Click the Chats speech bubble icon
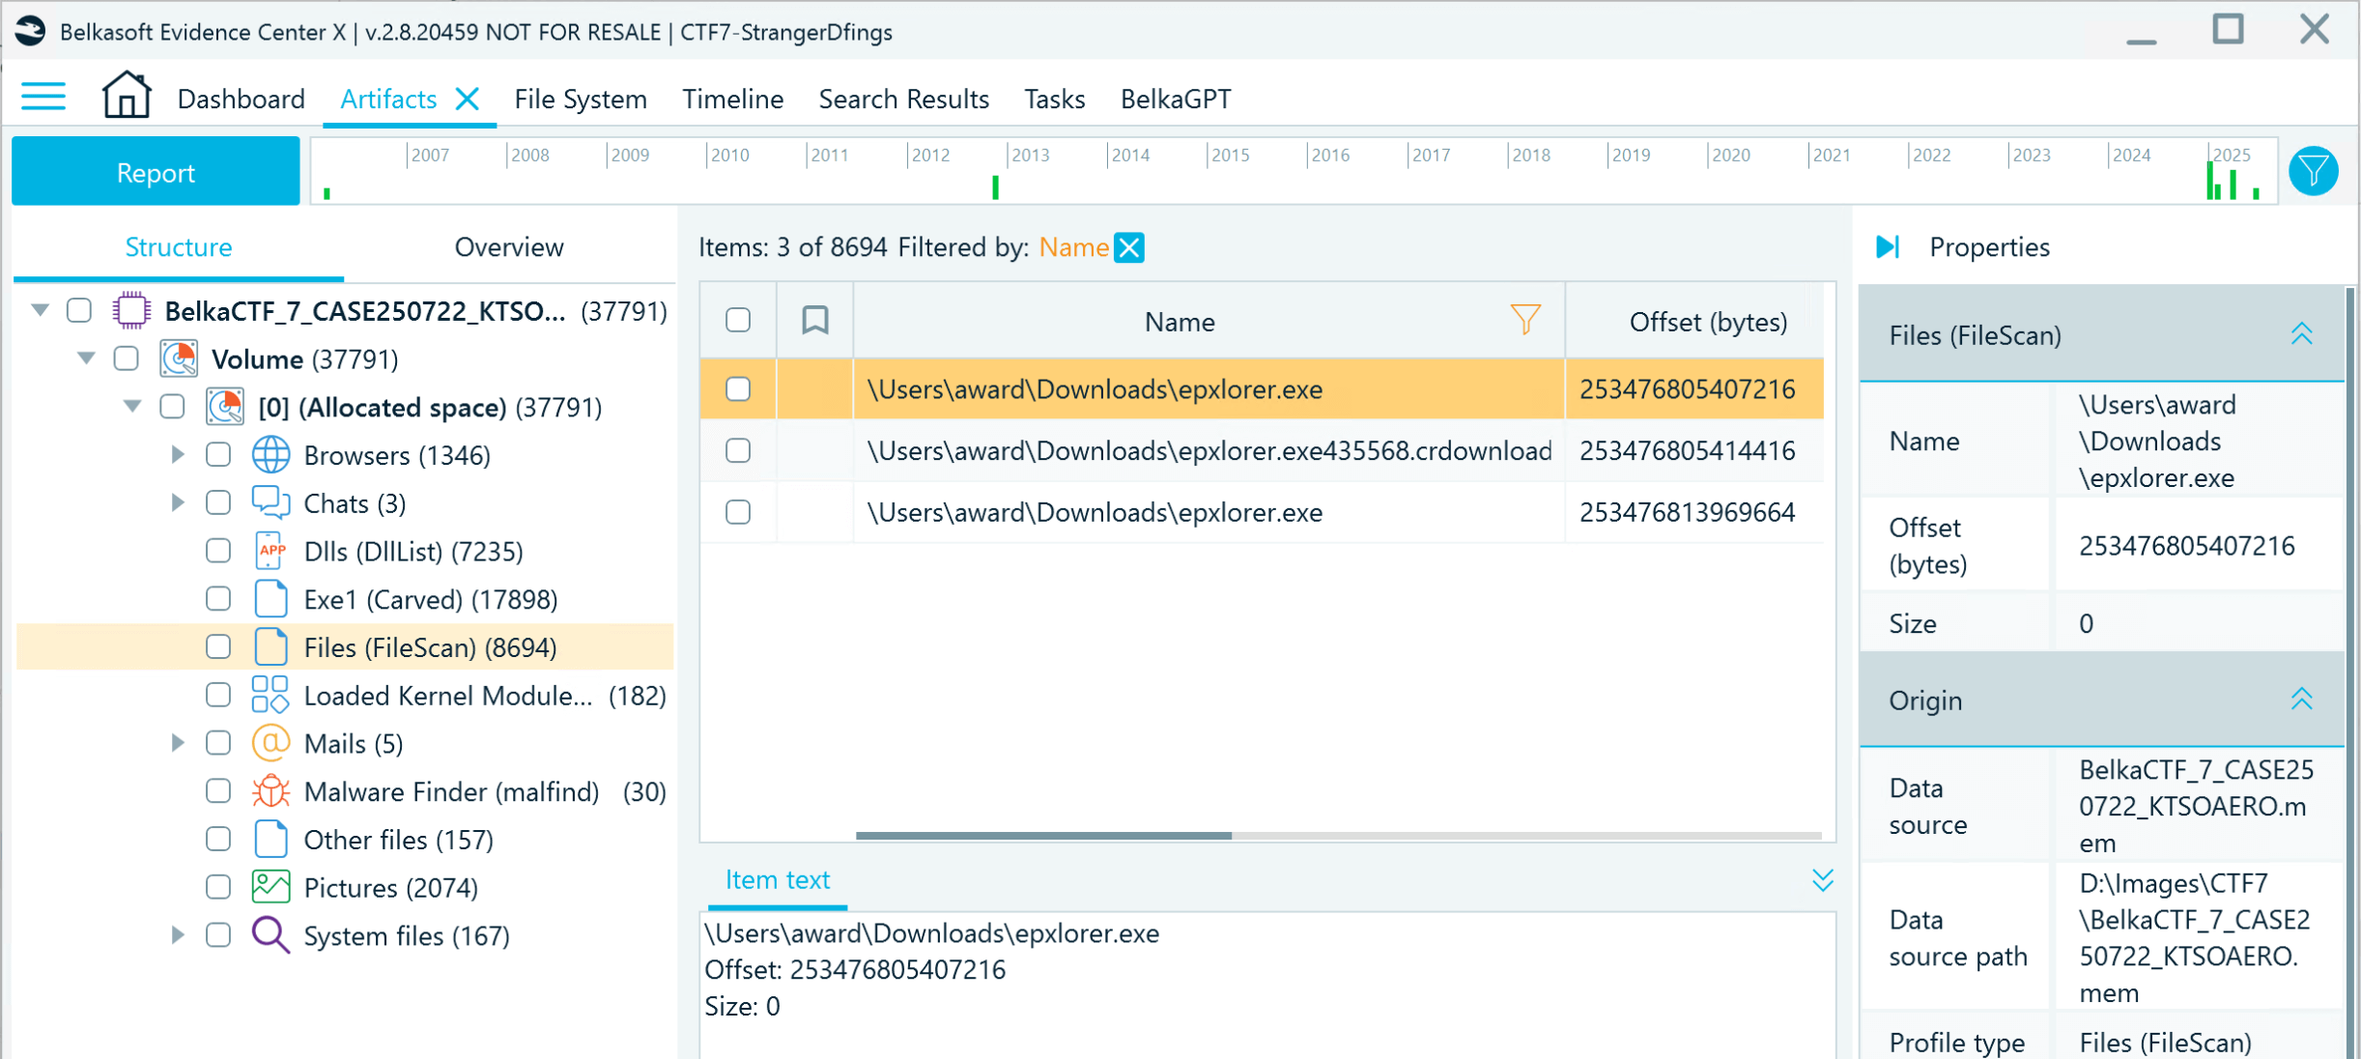Viewport: 2361px width, 1059px height. click(271, 502)
